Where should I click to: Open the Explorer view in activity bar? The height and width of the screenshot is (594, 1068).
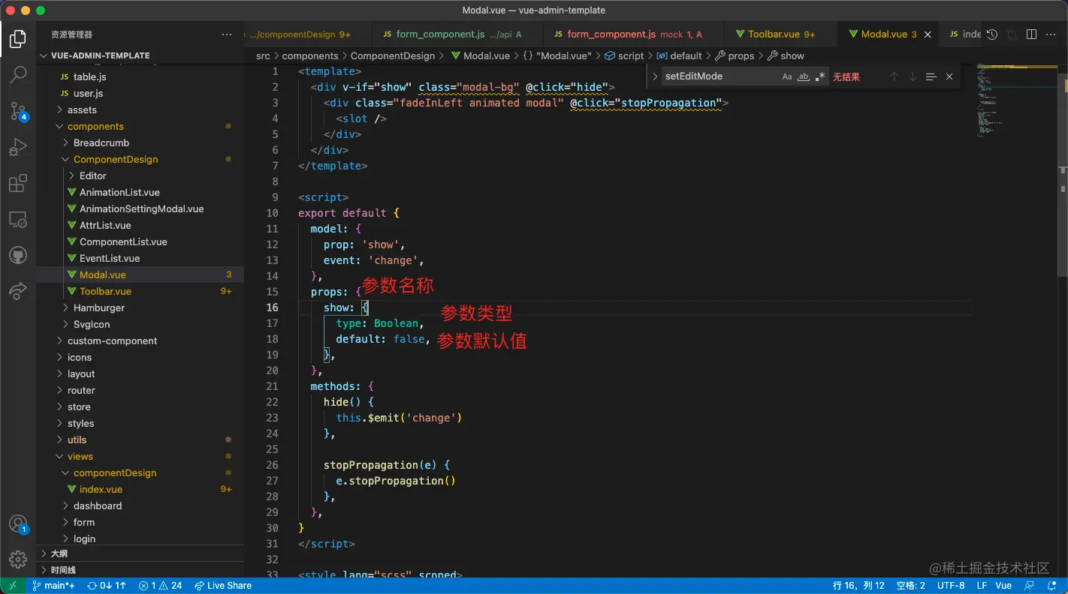coord(18,38)
